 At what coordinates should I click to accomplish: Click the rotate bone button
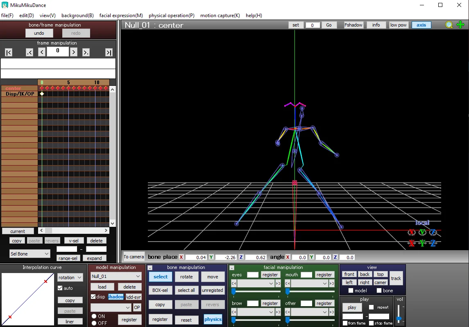coord(186,277)
